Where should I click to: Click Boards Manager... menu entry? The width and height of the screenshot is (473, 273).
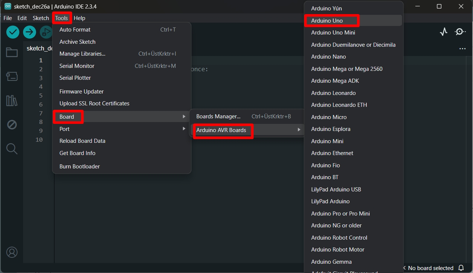point(219,116)
